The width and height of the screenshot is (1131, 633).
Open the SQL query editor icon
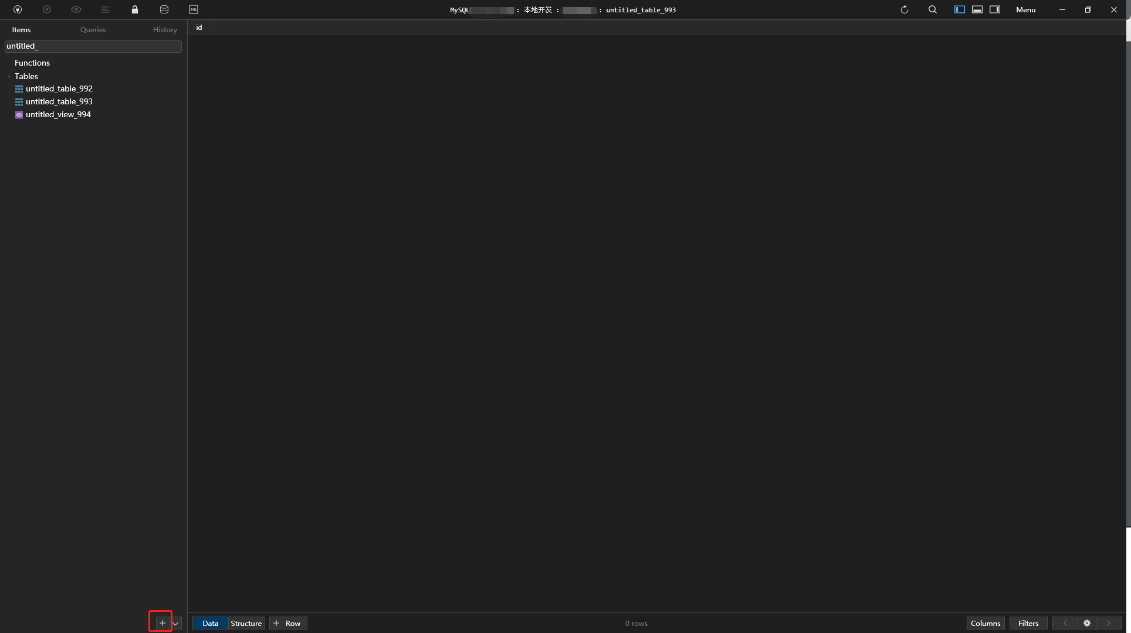coord(194,9)
